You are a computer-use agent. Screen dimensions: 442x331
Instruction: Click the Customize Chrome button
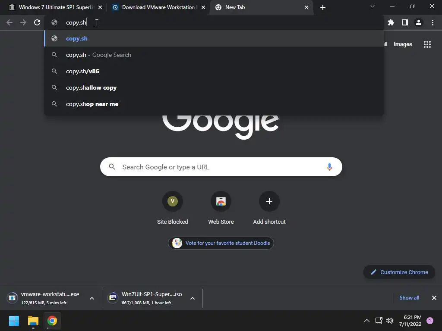(399, 272)
